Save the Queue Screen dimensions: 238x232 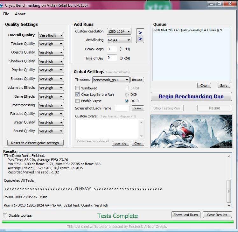pyautogui.click(x=224, y=85)
